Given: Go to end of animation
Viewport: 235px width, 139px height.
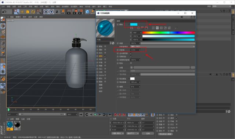Looking at the screenshot, I should click(x=110, y=114).
